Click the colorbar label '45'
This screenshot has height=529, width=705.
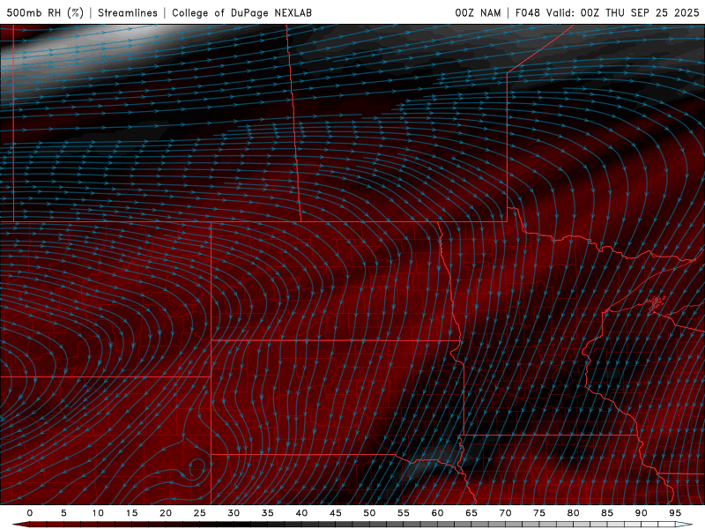pyautogui.click(x=336, y=513)
